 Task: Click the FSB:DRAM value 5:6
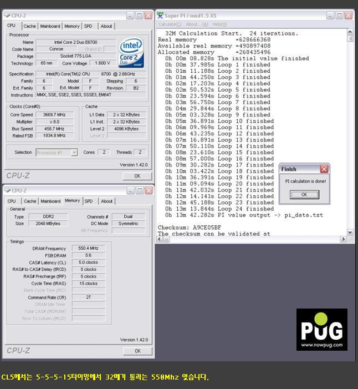coord(89,255)
